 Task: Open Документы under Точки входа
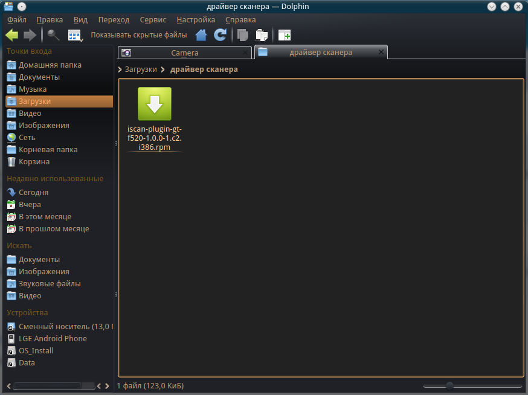pyautogui.click(x=59, y=77)
